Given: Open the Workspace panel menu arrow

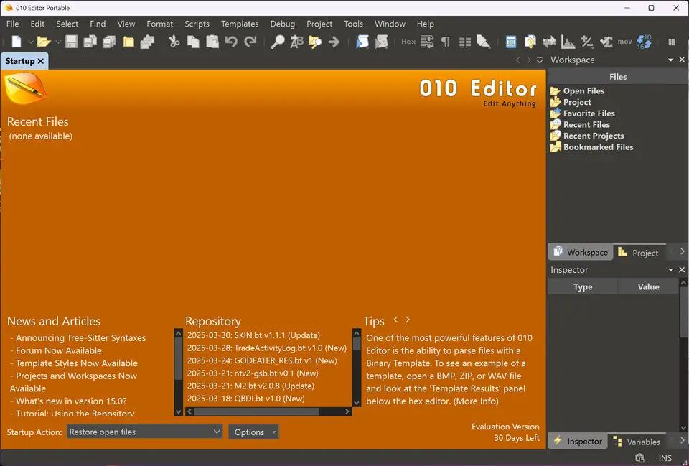Looking at the screenshot, I should pyautogui.click(x=670, y=60).
